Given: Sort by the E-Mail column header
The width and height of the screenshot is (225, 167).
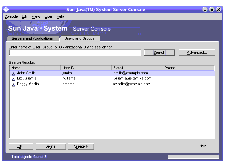Looking at the screenshot, I should click(137, 68).
